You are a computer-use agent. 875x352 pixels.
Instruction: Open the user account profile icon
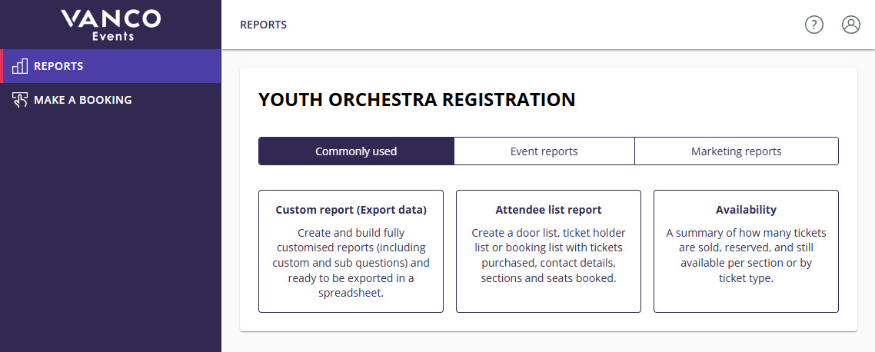[x=850, y=25]
